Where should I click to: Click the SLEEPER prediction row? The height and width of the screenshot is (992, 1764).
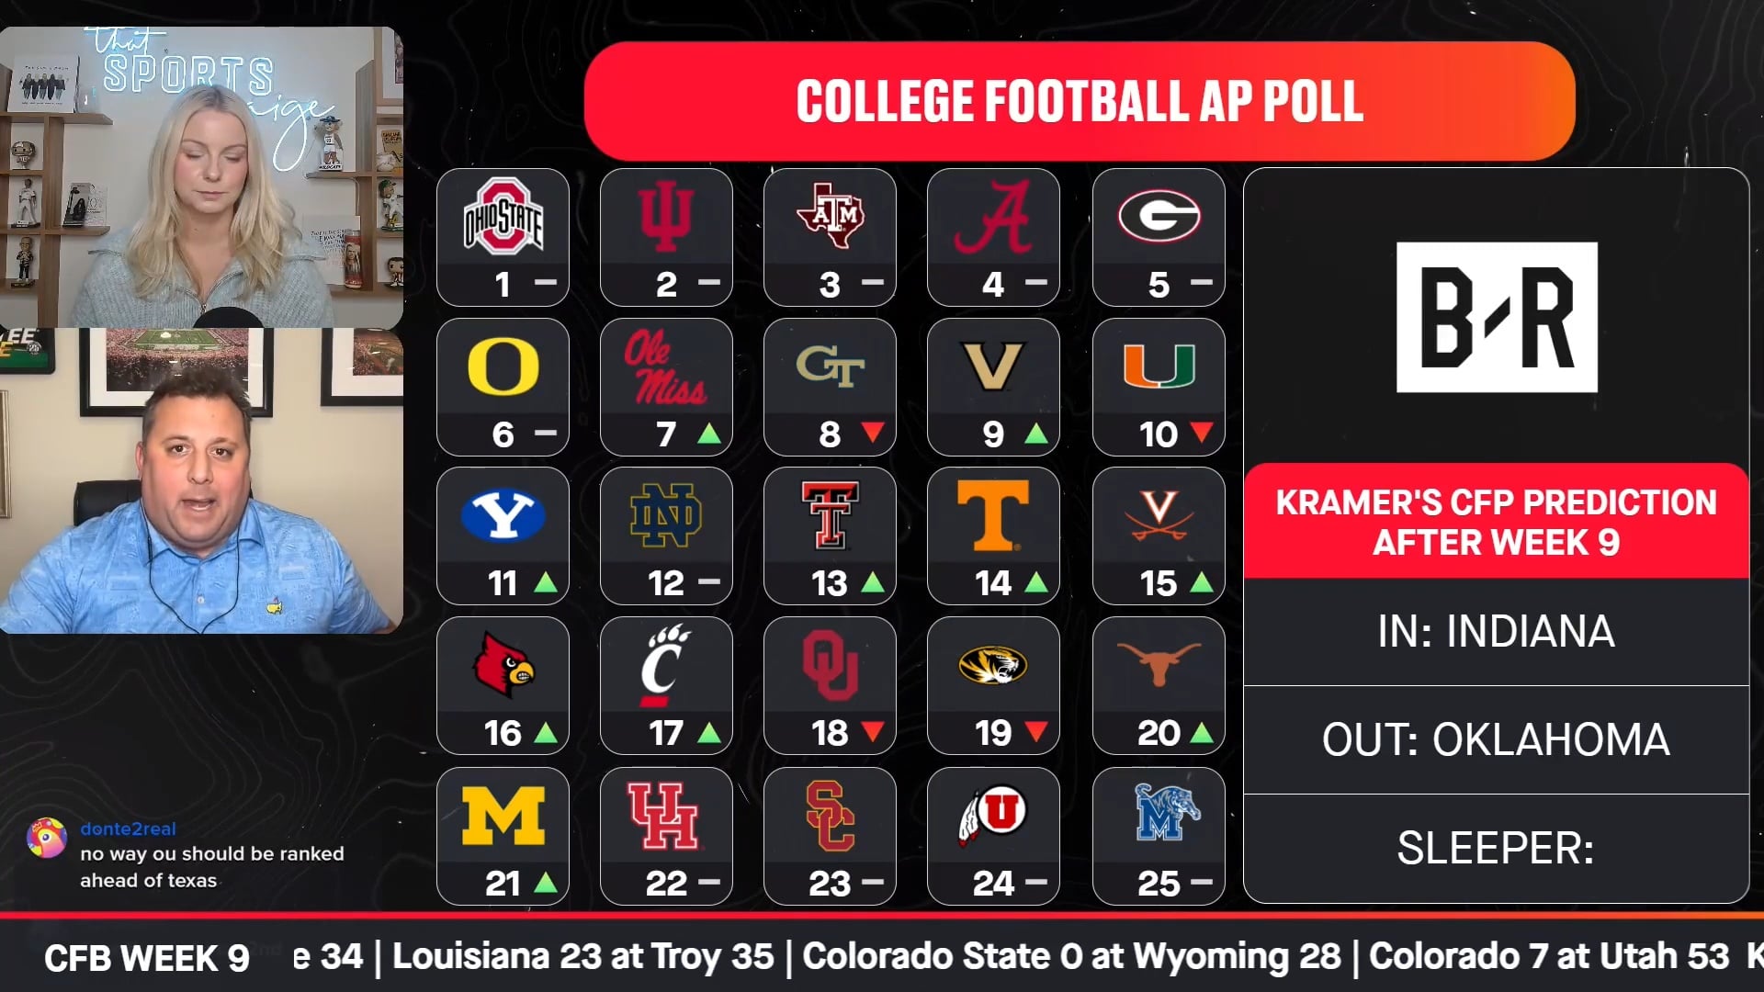1496,848
